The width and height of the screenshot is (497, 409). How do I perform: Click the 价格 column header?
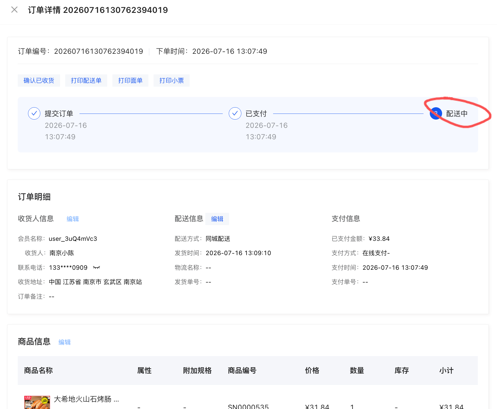[312, 371]
